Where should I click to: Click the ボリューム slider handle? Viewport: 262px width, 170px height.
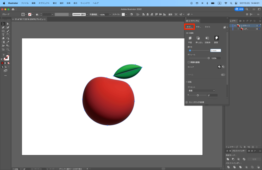pyautogui.click(x=209, y=58)
